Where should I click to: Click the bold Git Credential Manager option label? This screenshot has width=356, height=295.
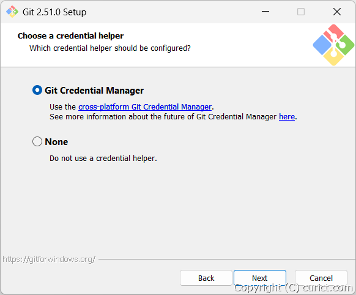click(x=94, y=91)
